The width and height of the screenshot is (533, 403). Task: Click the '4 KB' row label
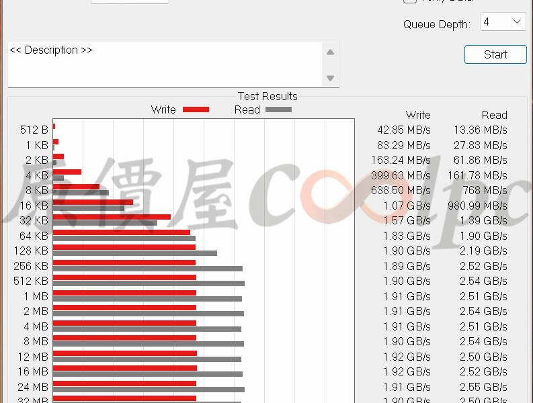coord(37,175)
